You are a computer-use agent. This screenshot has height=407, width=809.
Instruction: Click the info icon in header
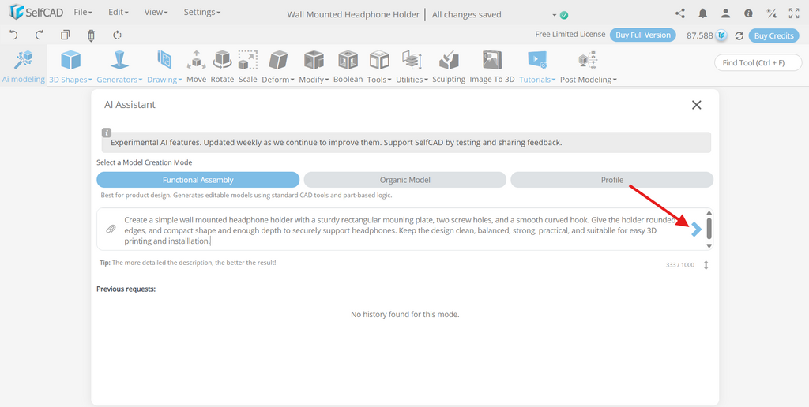[748, 13]
